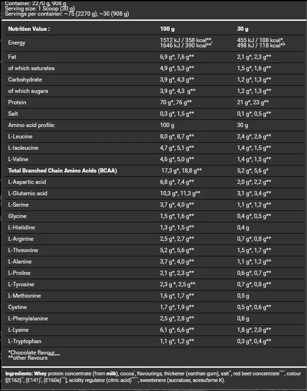The width and height of the screenshot is (307, 391).
Task: Select the Carbohydrate row label
Action: 25,80
